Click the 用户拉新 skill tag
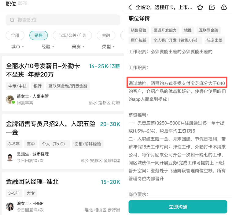Image resolution: width=232 pixels, height=215 pixels. pyautogui.click(x=138, y=40)
